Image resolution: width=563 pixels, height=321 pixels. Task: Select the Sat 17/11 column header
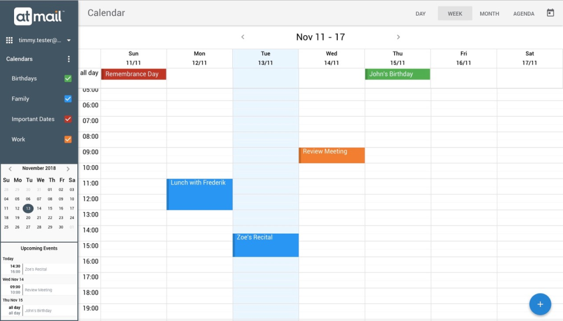coord(530,58)
